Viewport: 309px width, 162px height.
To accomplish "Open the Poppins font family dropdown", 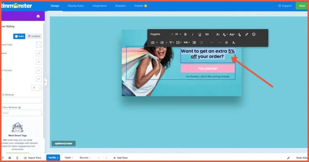I will (161, 34).
